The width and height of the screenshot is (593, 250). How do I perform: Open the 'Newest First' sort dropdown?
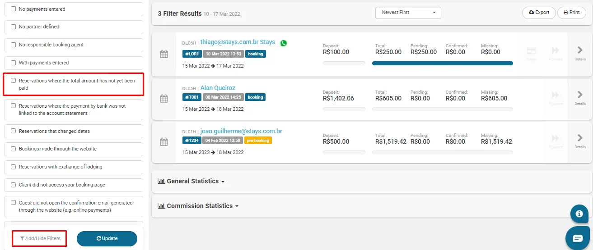(408, 13)
